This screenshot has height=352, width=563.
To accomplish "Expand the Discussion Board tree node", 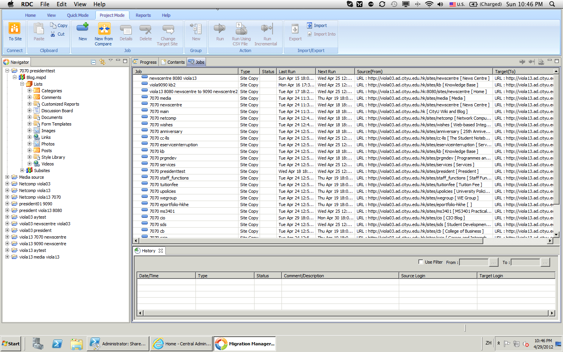I will pyautogui.click(x=29, y=111).
